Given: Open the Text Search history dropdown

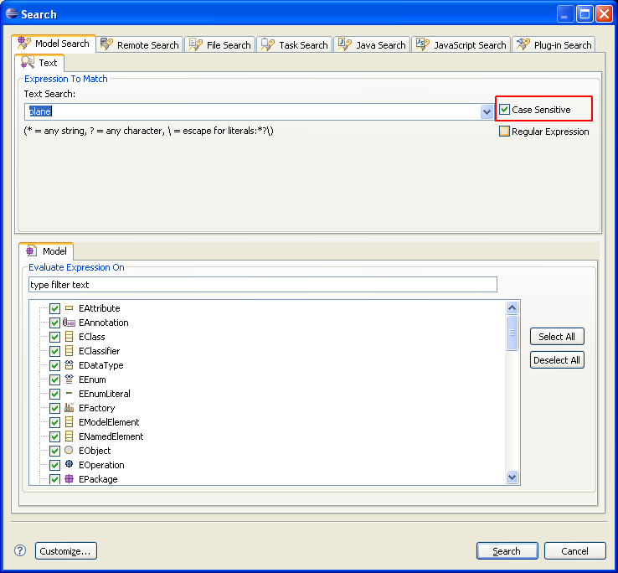Looking at the screenshot, I should [x=487, y=111].
